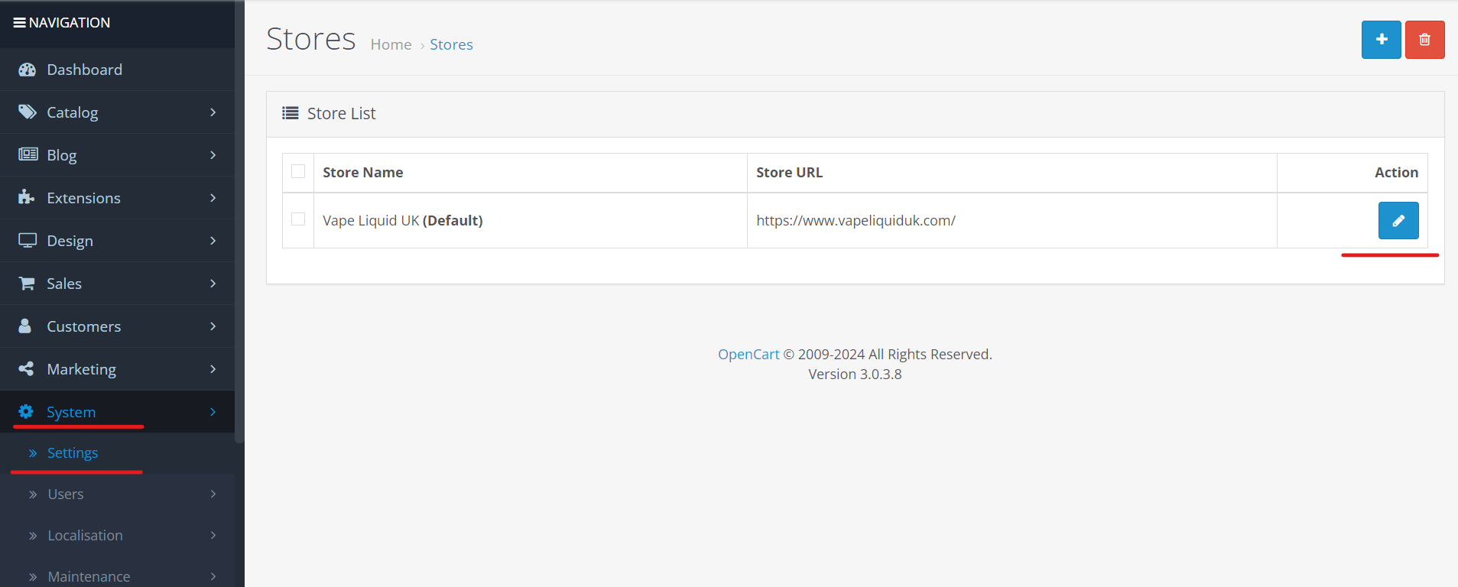Screen dimensions: 1458x587
Task: Expand the Marketing menu chevron
Action: click(213, 369)
